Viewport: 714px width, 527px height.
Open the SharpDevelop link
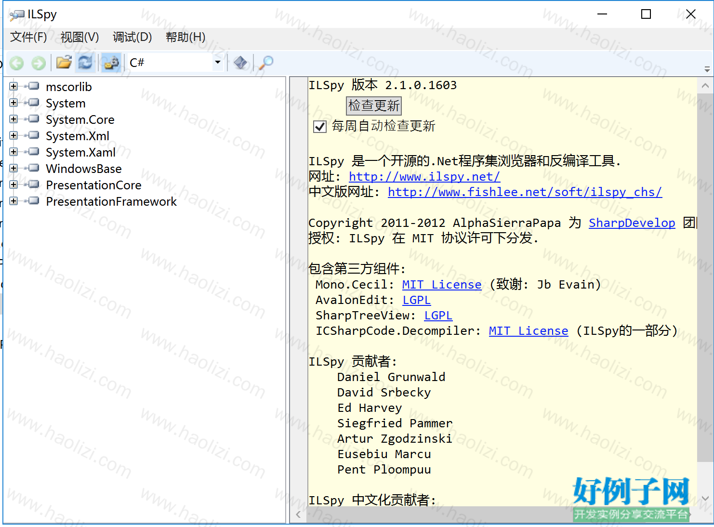point(632,223)
